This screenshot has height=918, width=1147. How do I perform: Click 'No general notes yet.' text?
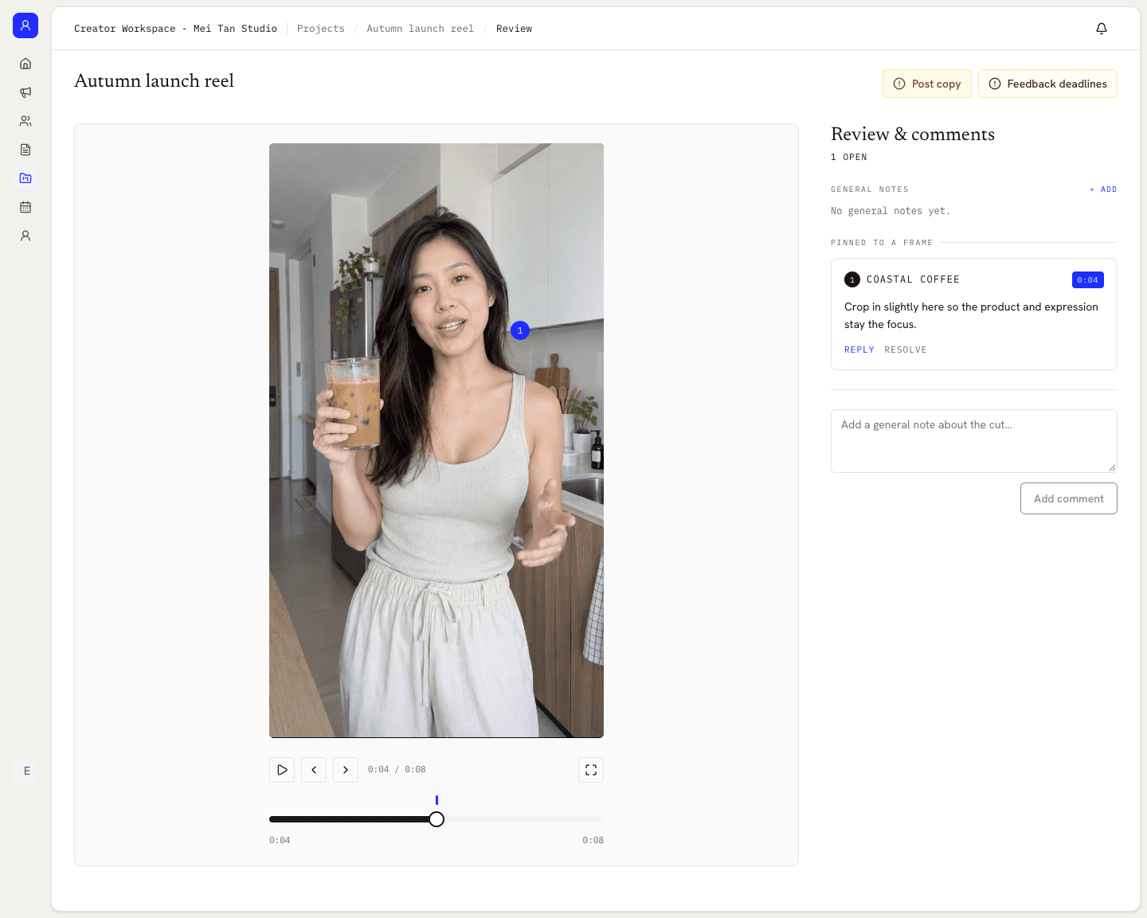click(891, 211)
